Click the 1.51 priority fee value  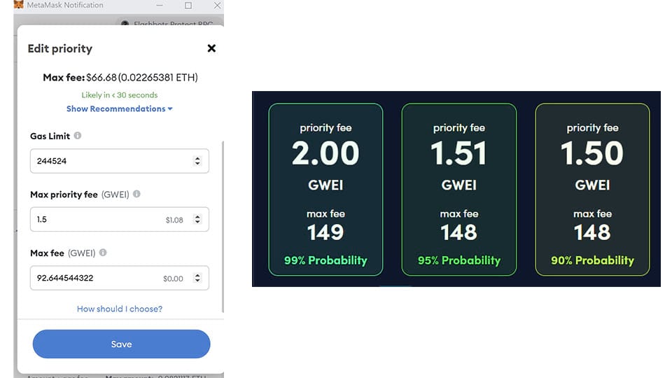[x=459, y=153]
